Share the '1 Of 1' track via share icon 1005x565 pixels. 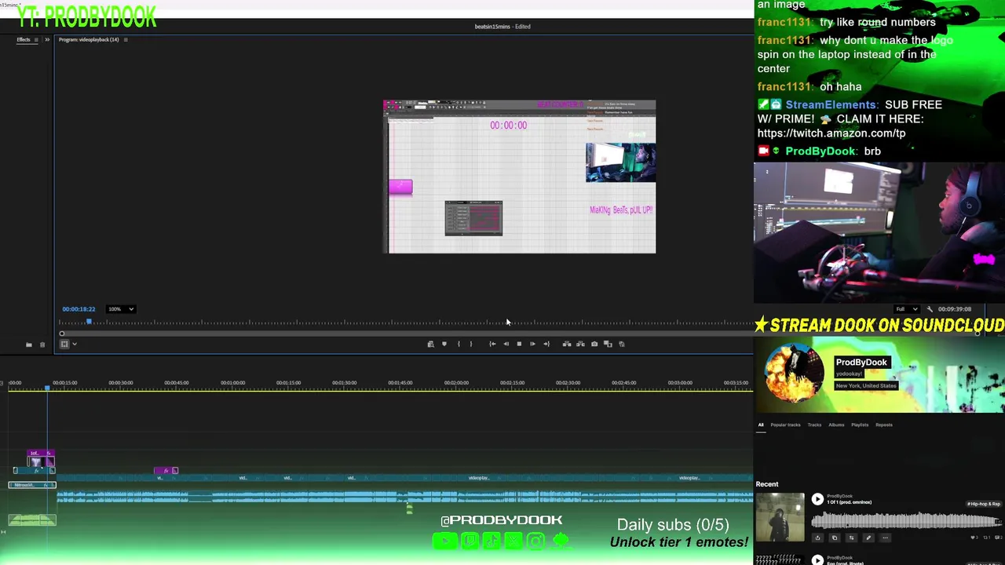tap(817, 538)
